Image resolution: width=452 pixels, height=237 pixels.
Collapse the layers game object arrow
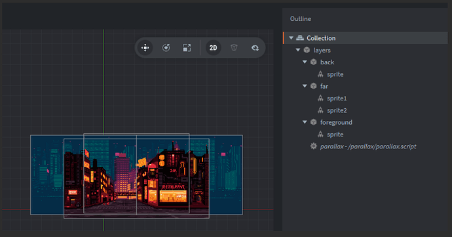pos(298,50)
